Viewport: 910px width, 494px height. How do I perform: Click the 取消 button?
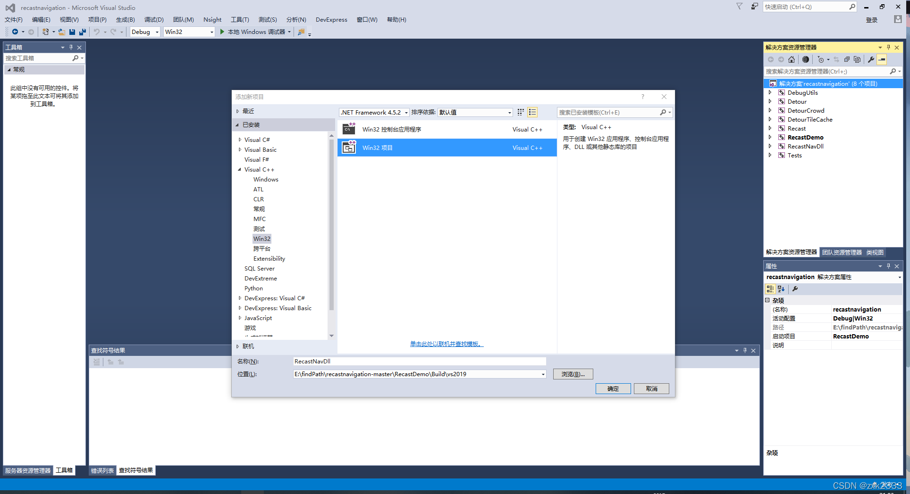651,388
